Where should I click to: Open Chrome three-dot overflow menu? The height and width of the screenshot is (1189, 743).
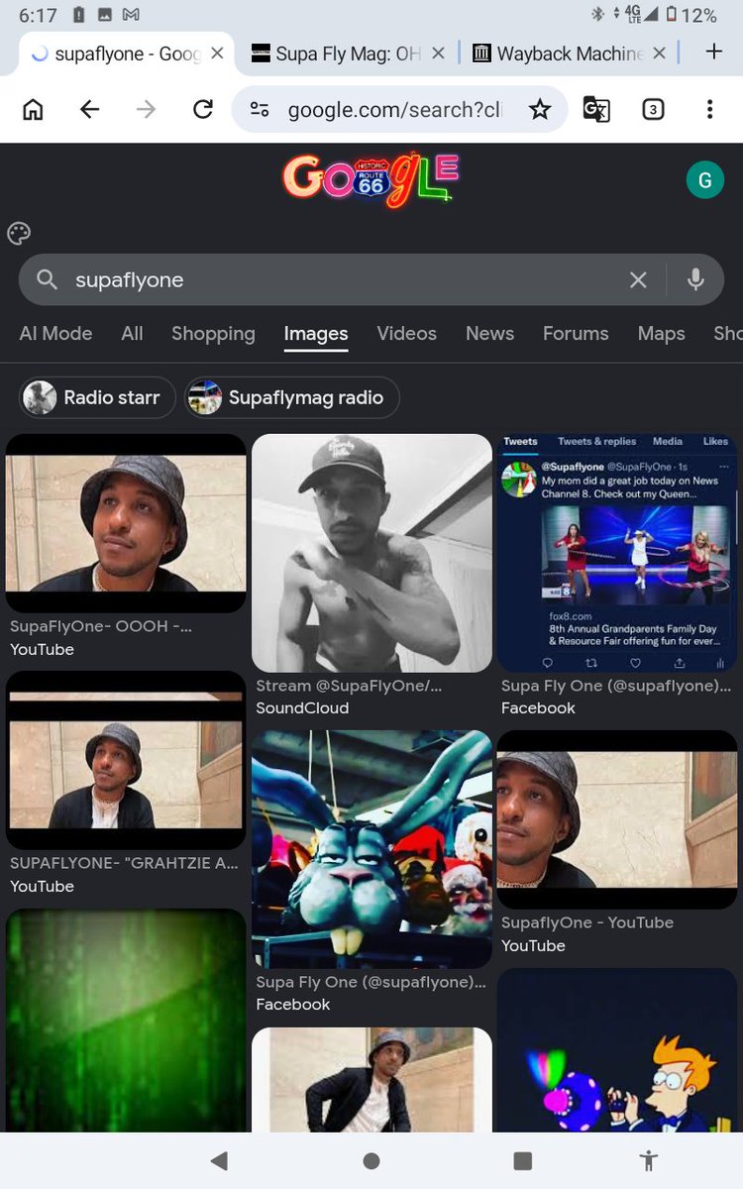[709, 109]
